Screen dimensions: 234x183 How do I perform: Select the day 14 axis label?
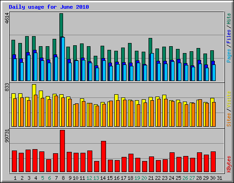tap(103, 178)
